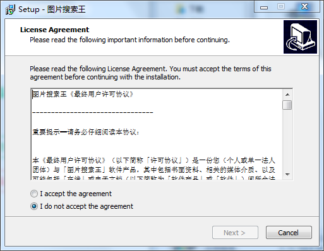Image resolution: width=324 pixels, height=251 pixels.
Task: Select 'I do not accept the agreement' radio button
Action: pyautogui.click(x=34, y=206)
